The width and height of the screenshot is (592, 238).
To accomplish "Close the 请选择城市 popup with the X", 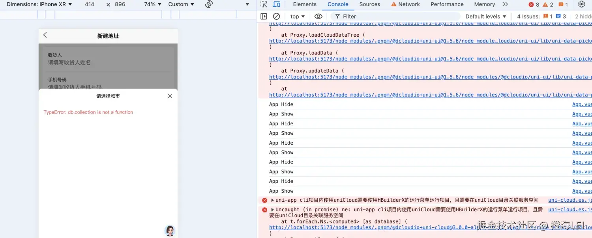I will 170,96.
